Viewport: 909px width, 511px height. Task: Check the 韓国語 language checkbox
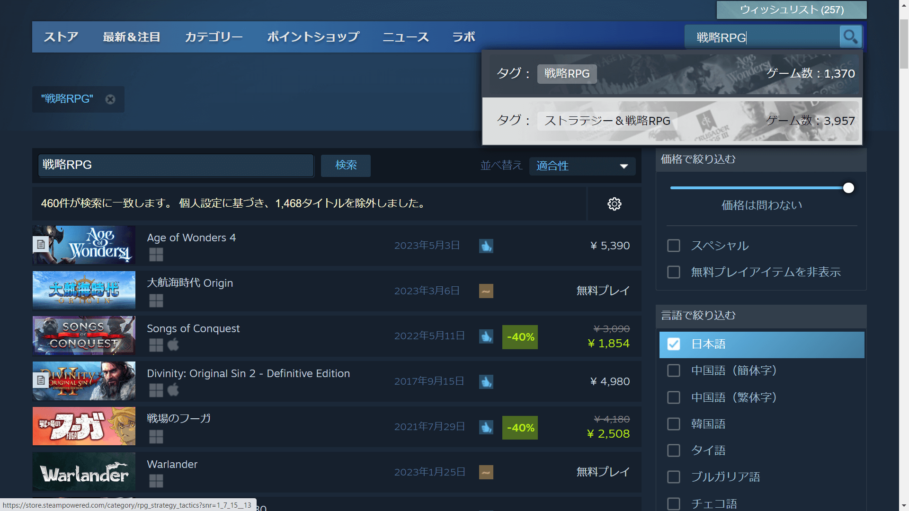pyautogui.click(x=673, y=423)
